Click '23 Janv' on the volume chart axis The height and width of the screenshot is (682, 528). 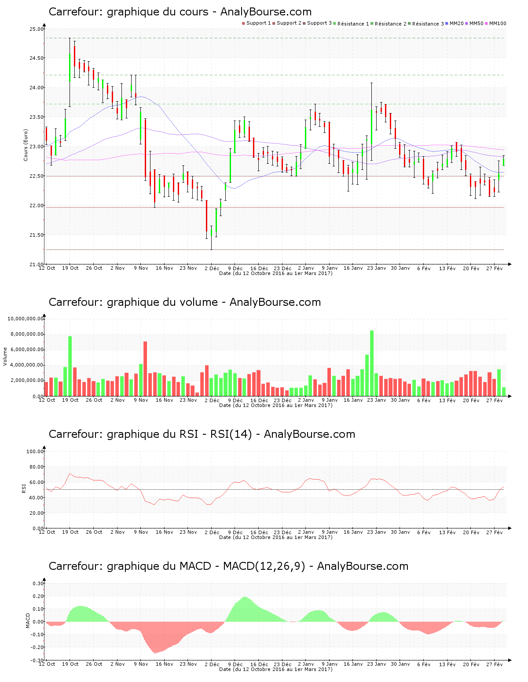coord(377,400)
